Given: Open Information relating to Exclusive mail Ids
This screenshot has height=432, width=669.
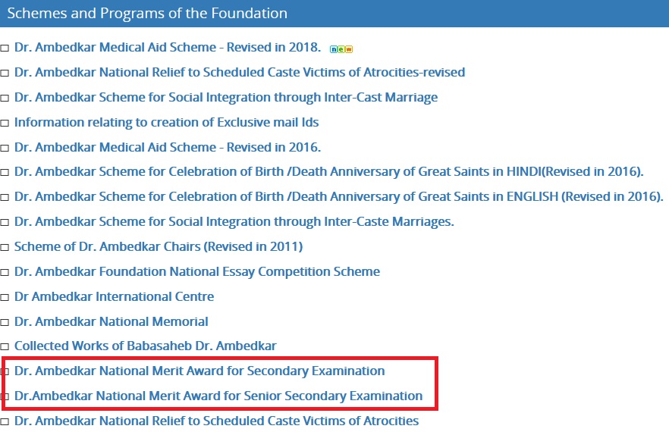Looking at the screenshot, I should [x=166, y=122].
